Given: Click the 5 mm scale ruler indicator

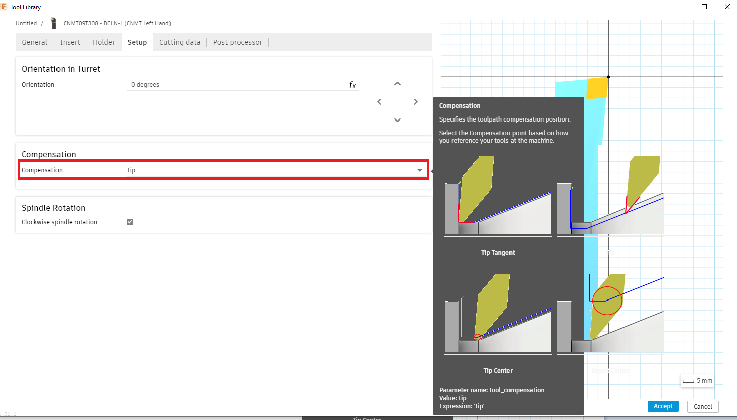Looking at the screenshot, I should pos(697,381).
